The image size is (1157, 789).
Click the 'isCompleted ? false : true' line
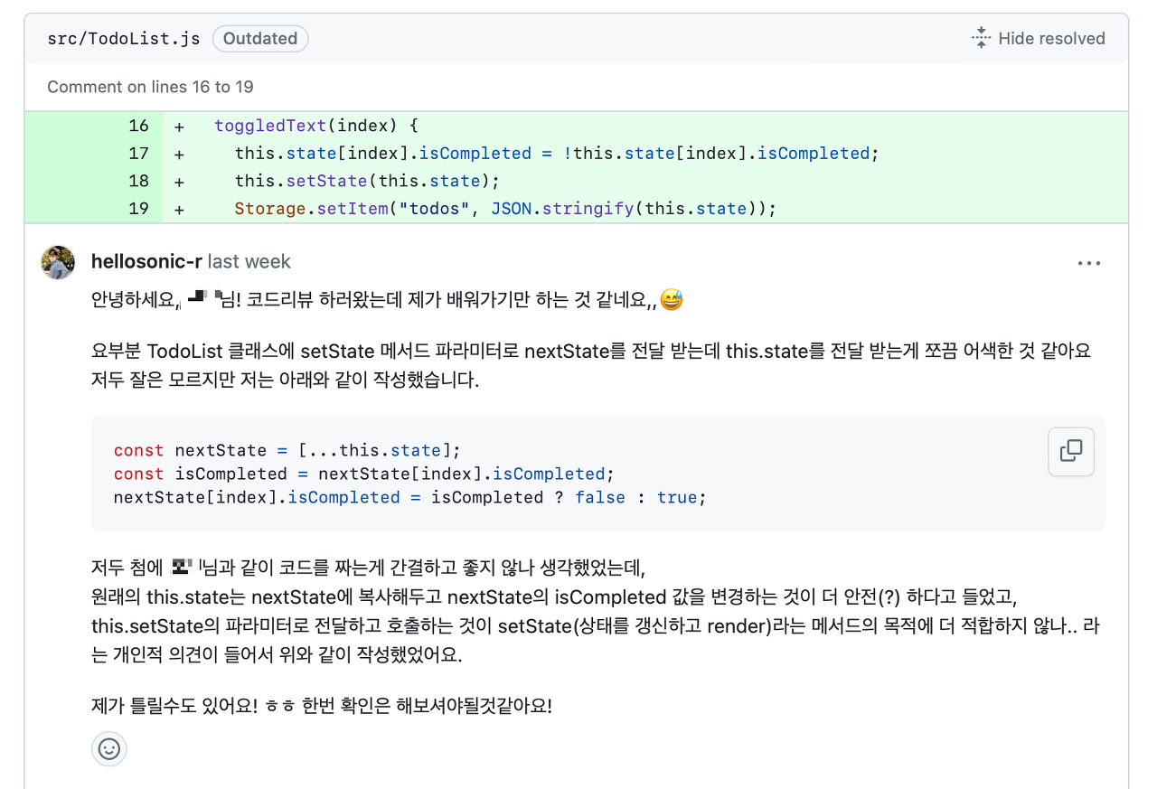pyautogui.click(x=409, y=497)
